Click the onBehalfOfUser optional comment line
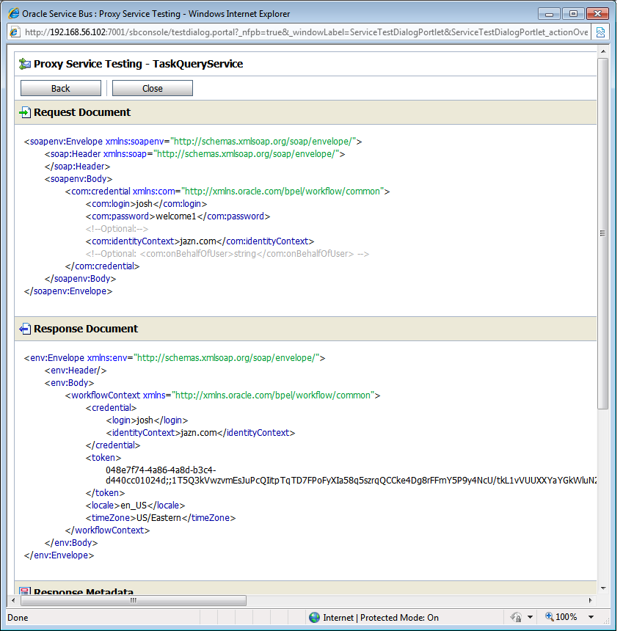Viewport: 634px width, 631px height. (227, 254)
